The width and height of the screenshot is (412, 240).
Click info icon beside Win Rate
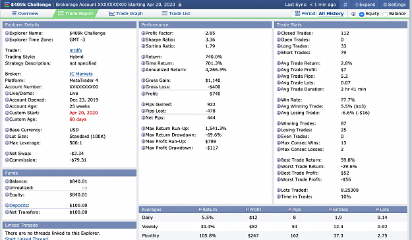click(x=279, y=100)
